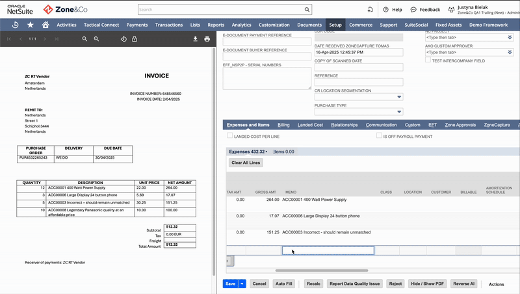The width and height of the screenshot is (520, 294).
Task: Print the invoice PDF
Action: coord(207,39)
